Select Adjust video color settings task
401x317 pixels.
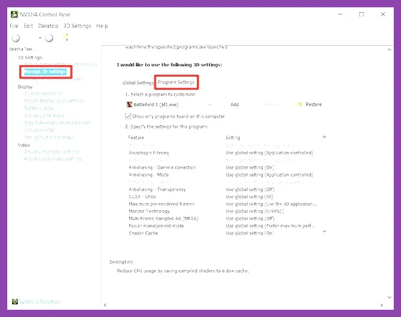[52, 152]
